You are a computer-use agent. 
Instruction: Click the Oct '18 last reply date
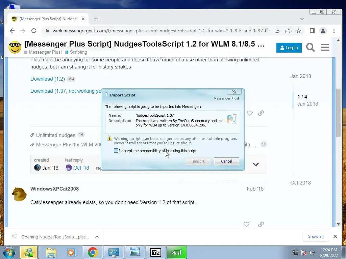pos(81,168)
